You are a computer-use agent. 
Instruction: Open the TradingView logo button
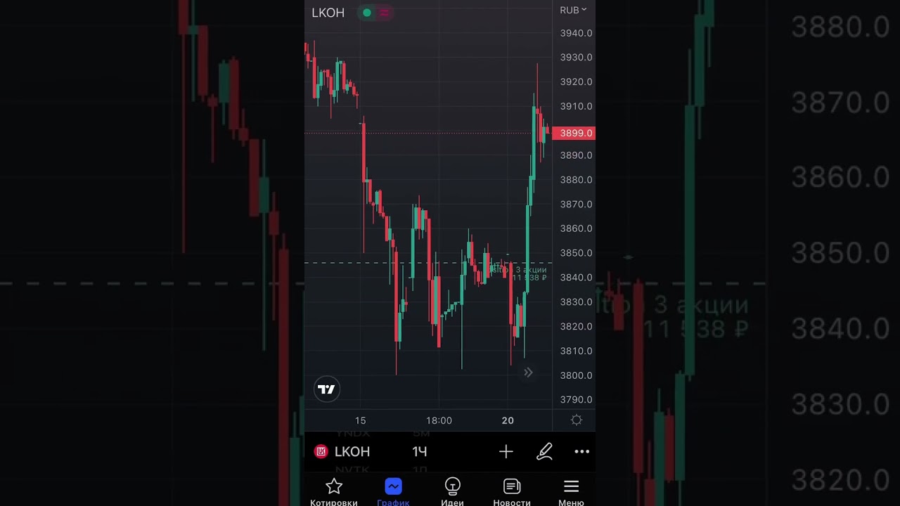point(327,389)
